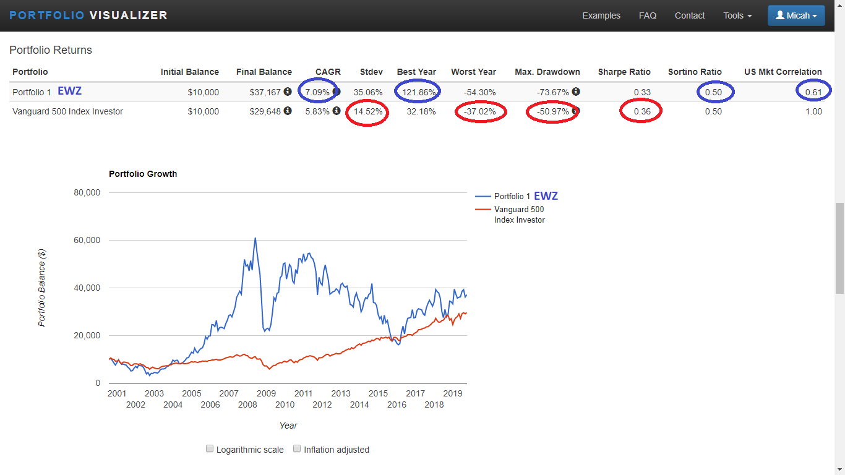
Task: Click the 121.86% Best Year value
Action: pos(419,92)
